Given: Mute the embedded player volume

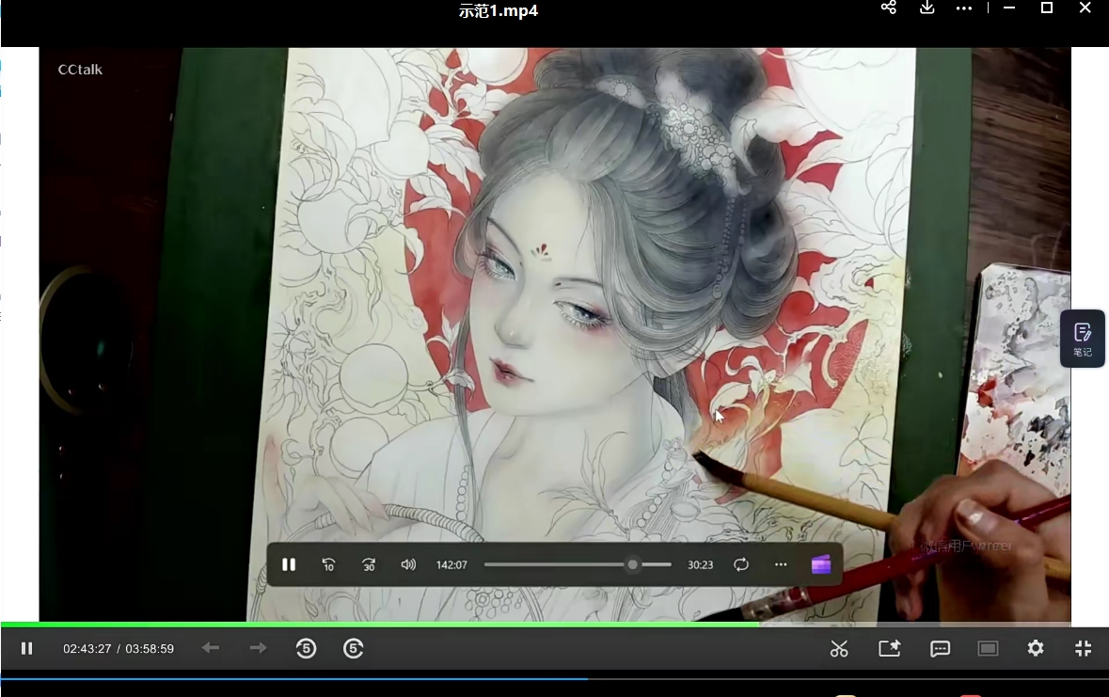Looking at the screenshot, I should tap(408, 564).
